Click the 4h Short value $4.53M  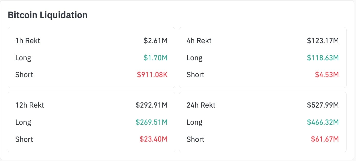(x=327, y=75)
